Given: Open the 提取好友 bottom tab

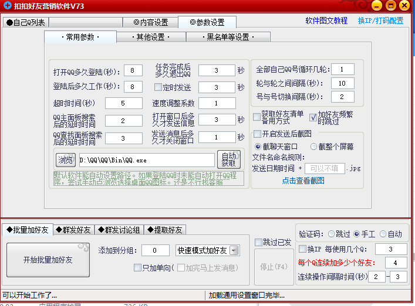Looking at the screenshot, I should tap(165, 230).
